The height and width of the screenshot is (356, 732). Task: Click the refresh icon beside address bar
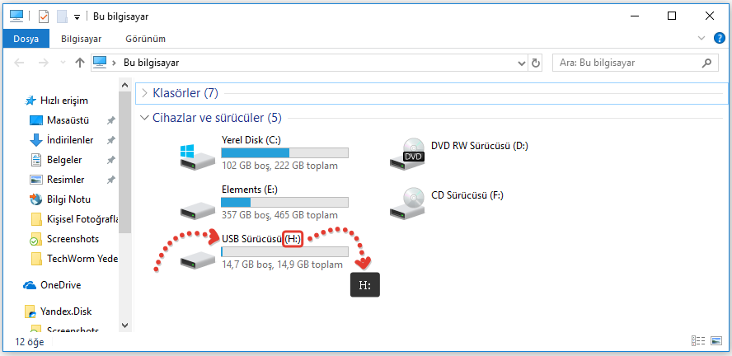(x=536, y=63)
